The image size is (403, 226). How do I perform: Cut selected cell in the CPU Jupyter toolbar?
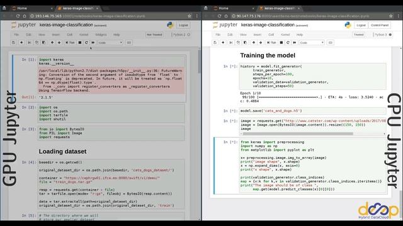[x=231, y=43]
